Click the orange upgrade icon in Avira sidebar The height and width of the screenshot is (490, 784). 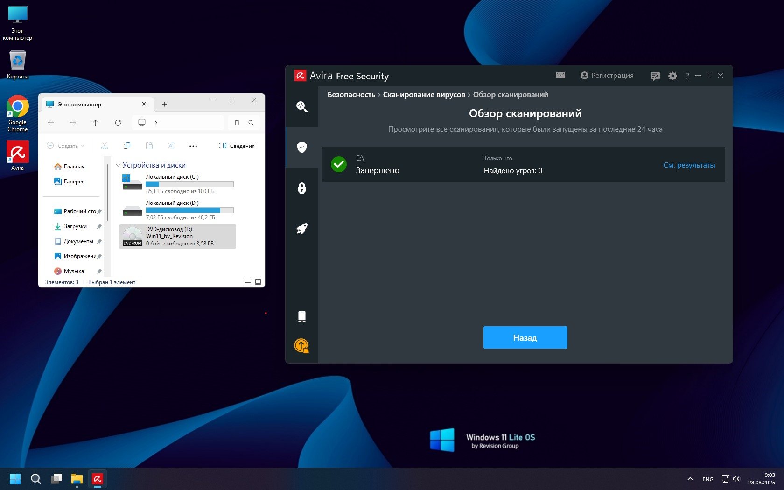pyautogui.click(x=302, y=346)
